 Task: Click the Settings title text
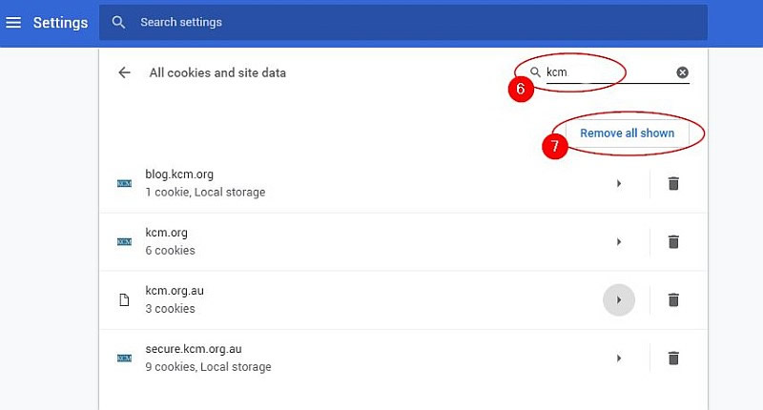[x=60, y=22]
